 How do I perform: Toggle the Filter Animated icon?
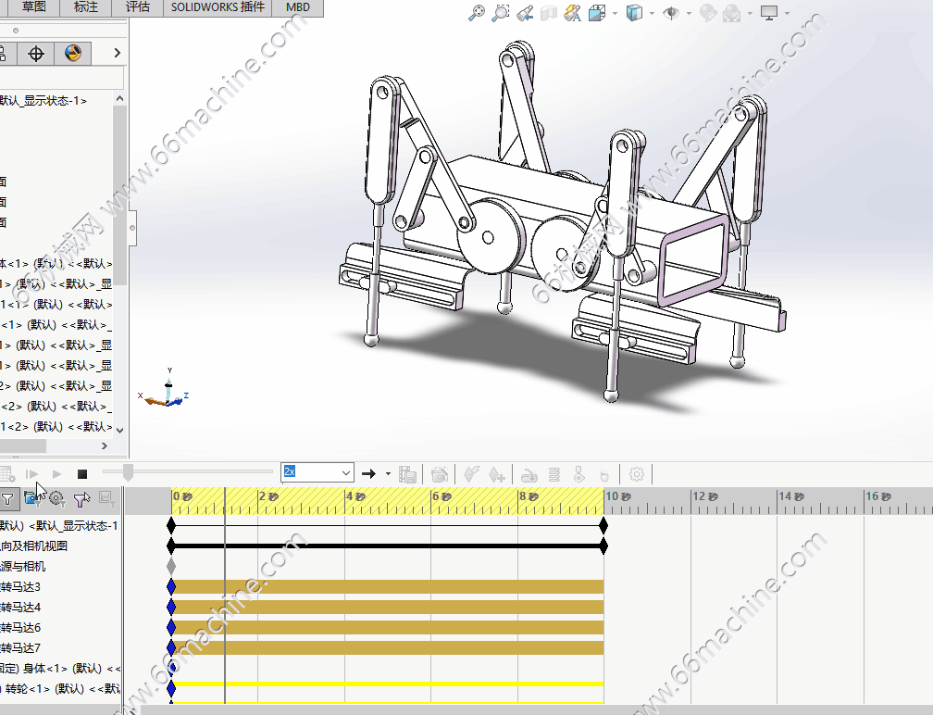coord(32,499)
